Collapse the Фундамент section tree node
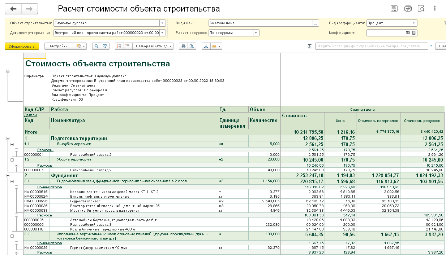This screenshot has width=446, height=255. (x=8, y=176)
